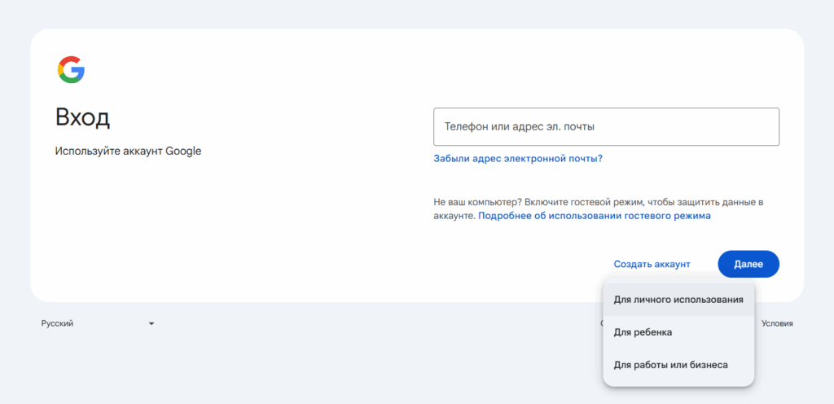Image resolution: width=834 pixels, height=404 pixels.
Task: Open the "Забыли адрес электронной почты?" link
Action: (518, 158)
